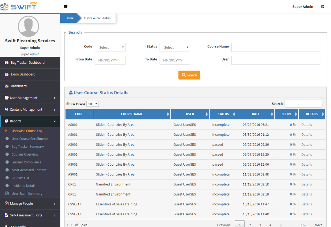Click the Swift HCM logo
331x227 pixels.
[x=19, y=6]
